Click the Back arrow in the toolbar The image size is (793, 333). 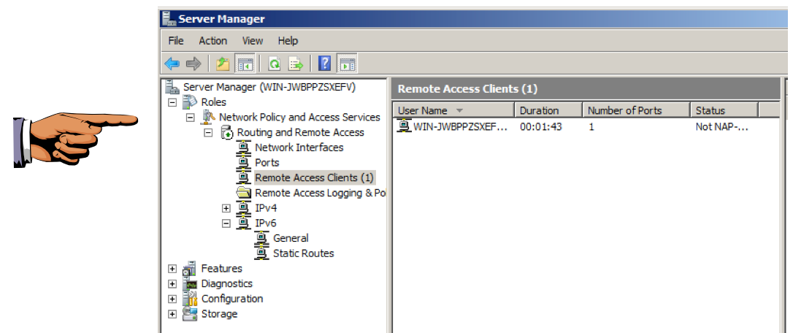(x=172, y=64)
